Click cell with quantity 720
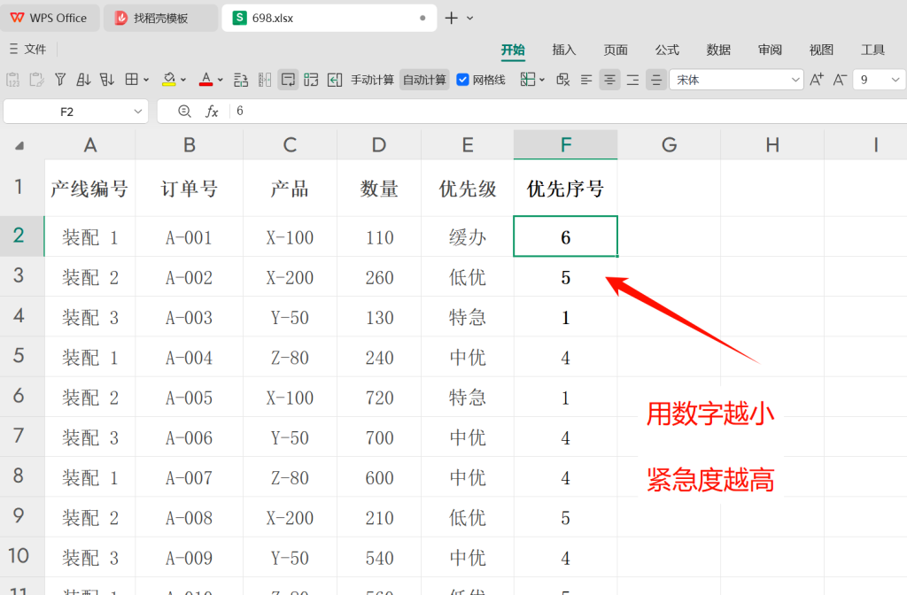The height and width of the screenshot is (595, 907). (x=379, y=398)
